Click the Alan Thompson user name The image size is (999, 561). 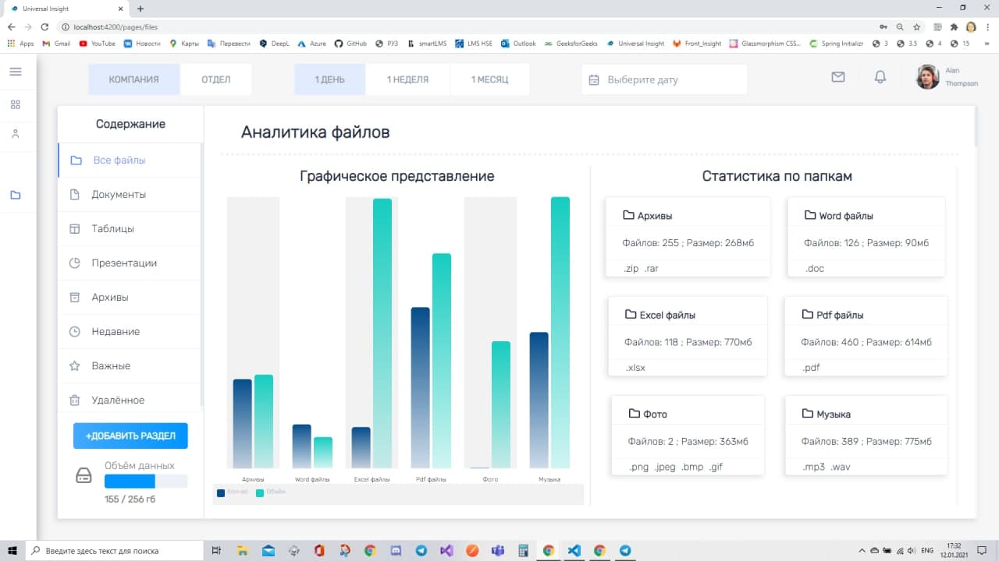962,76
